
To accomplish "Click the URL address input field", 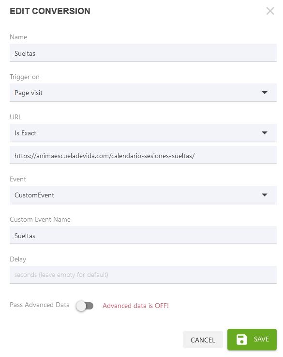I will pos(143,155).
